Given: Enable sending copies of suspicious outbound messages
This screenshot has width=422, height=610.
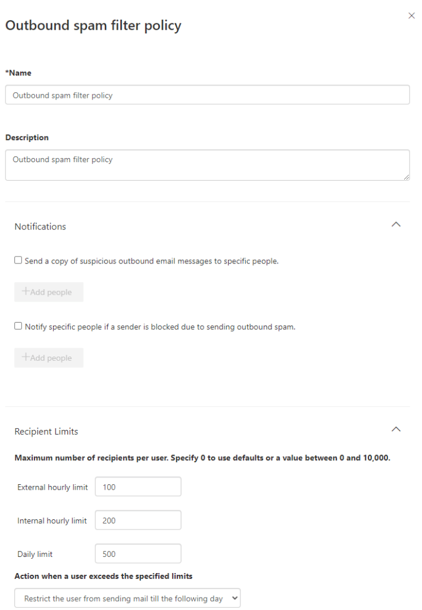Looking at the screenshot, I should [18, 261].
